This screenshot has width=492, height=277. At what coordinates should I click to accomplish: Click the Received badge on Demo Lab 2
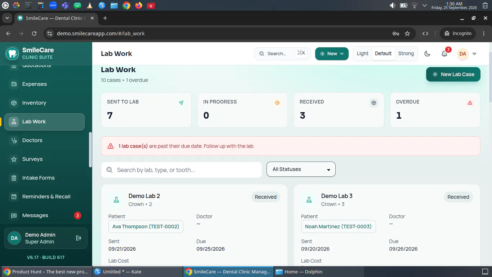[x=266, y=197]
